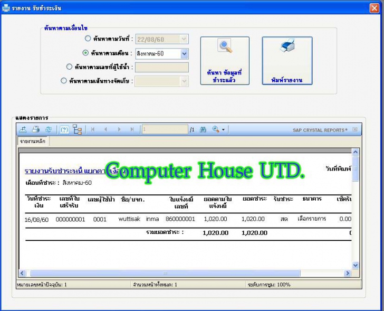Switch to รายงานหลัก tab
384x311 pixels.
click(x=33, y=142)
